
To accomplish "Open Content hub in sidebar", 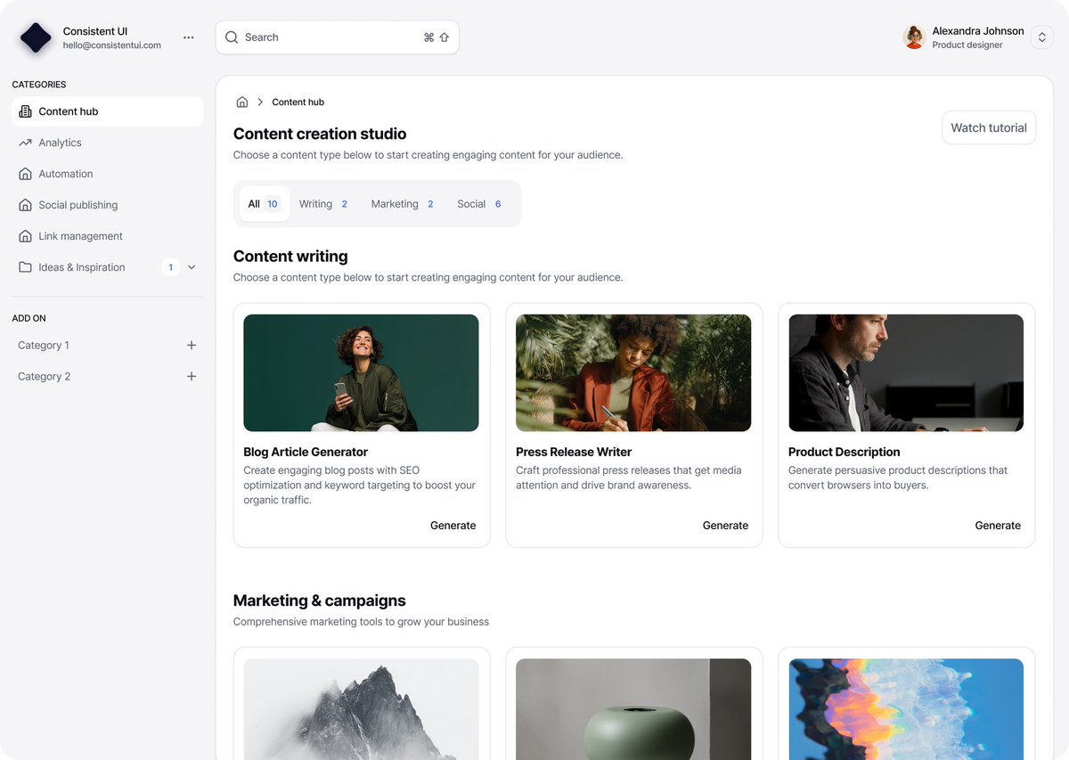I will pos(108,111).
